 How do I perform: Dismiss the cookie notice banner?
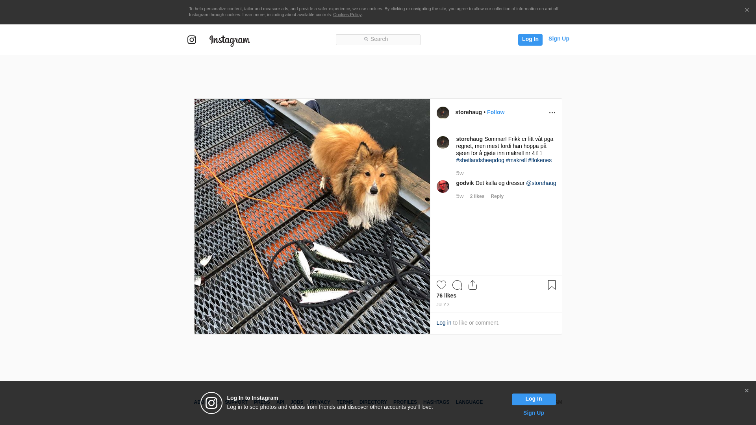(747, 10)
